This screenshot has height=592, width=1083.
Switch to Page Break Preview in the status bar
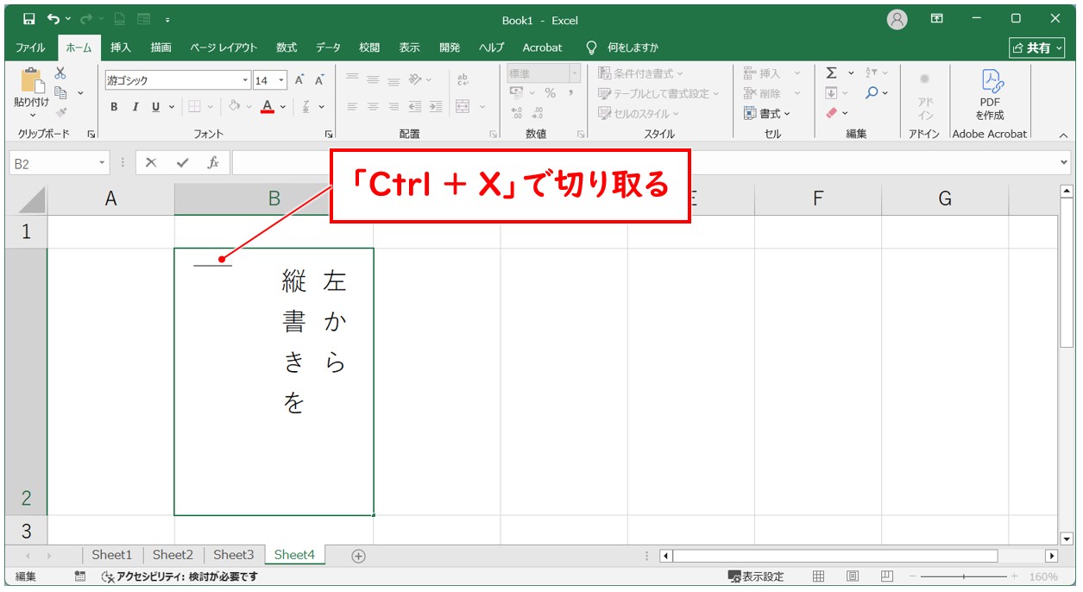click(x=887, y=576)
